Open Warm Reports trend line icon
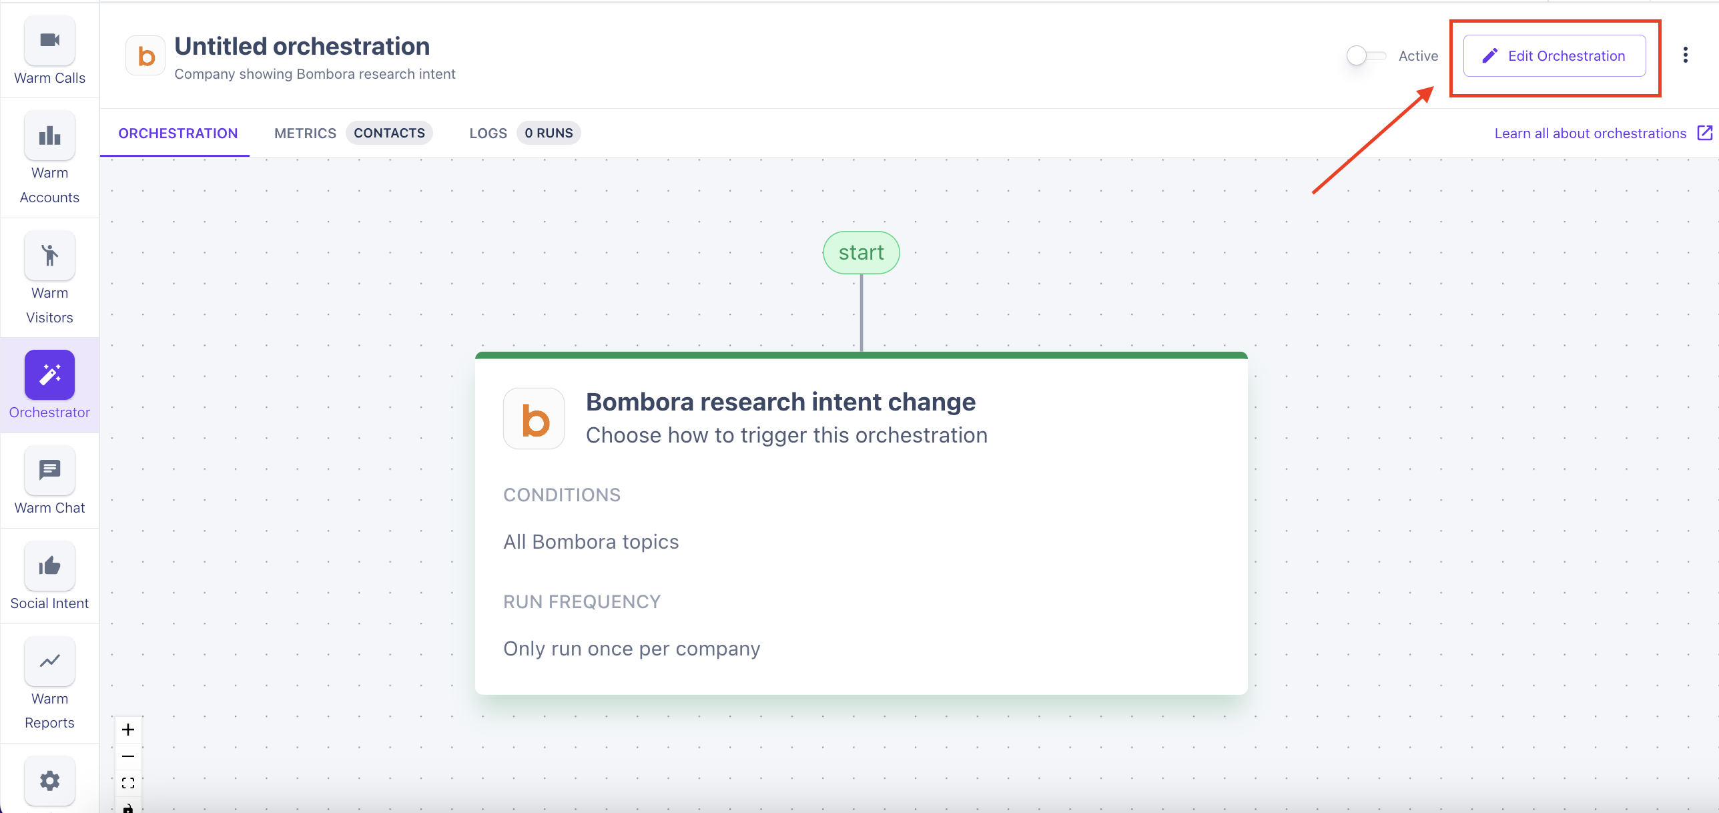1719x813 pixels. tap(50, 661)
